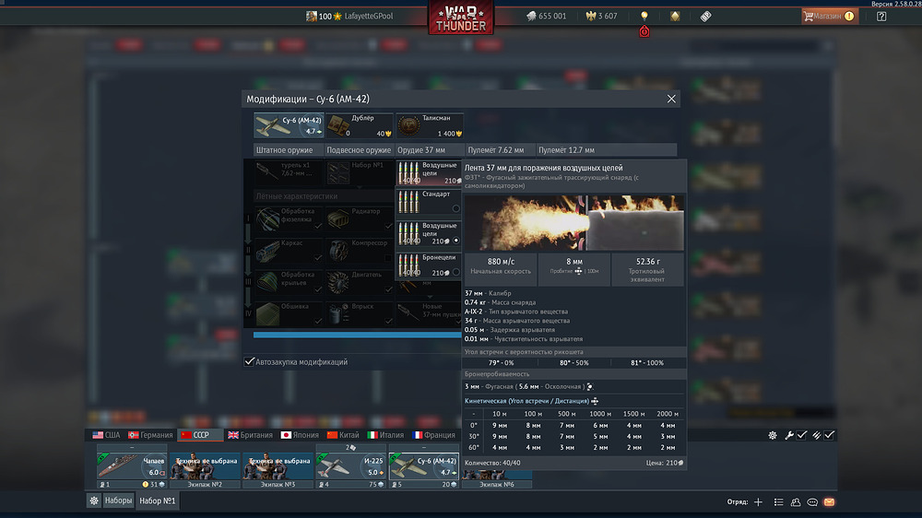Click the red warning tag below lightbulb
Viewport: 922px width, 518px height.
coord(644,31)
